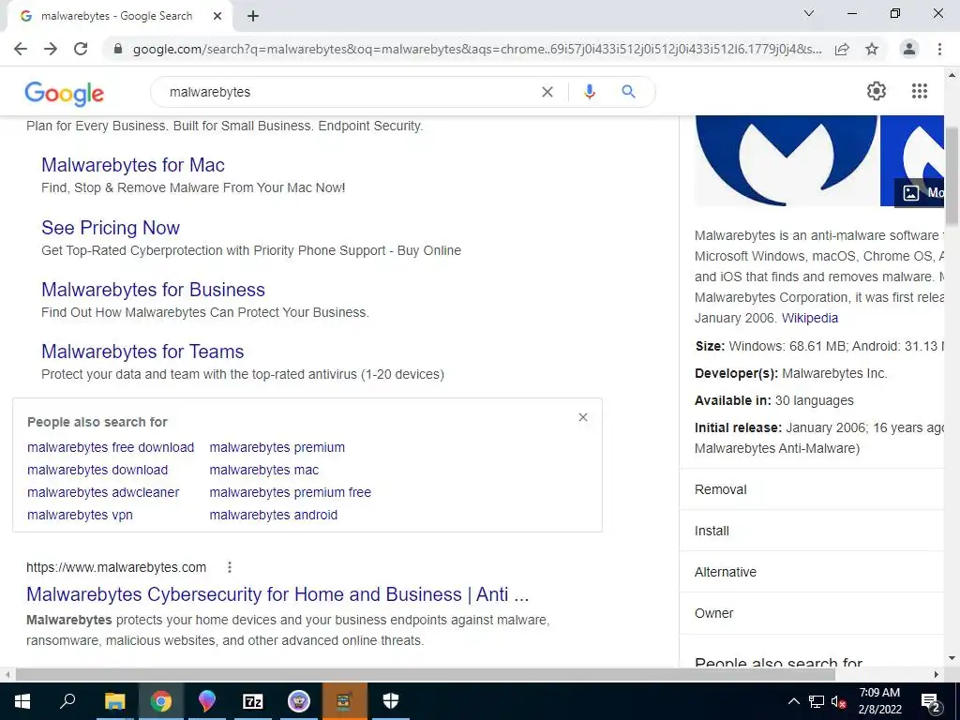Viewport: 960px width, 720px height.
Task: Open the Wikipedia link in knowledge panel
Action: 809,318
